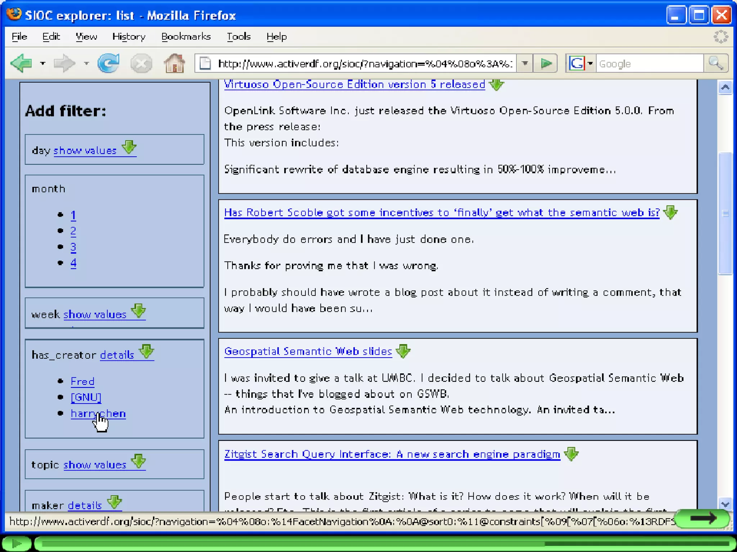Open the address bar history dropdown
This screenshot has height=552, width=737.
click(525, 64)
